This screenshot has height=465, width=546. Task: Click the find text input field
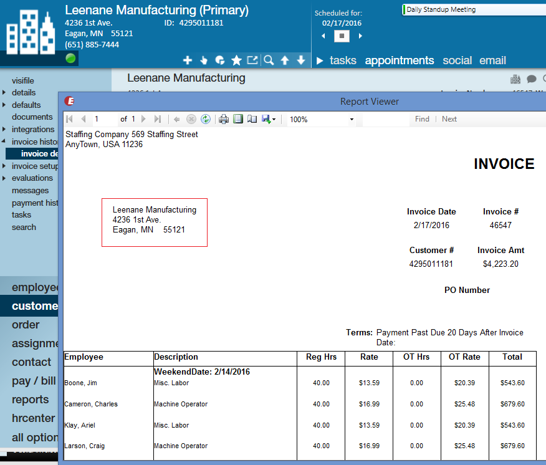coord(385,119)
